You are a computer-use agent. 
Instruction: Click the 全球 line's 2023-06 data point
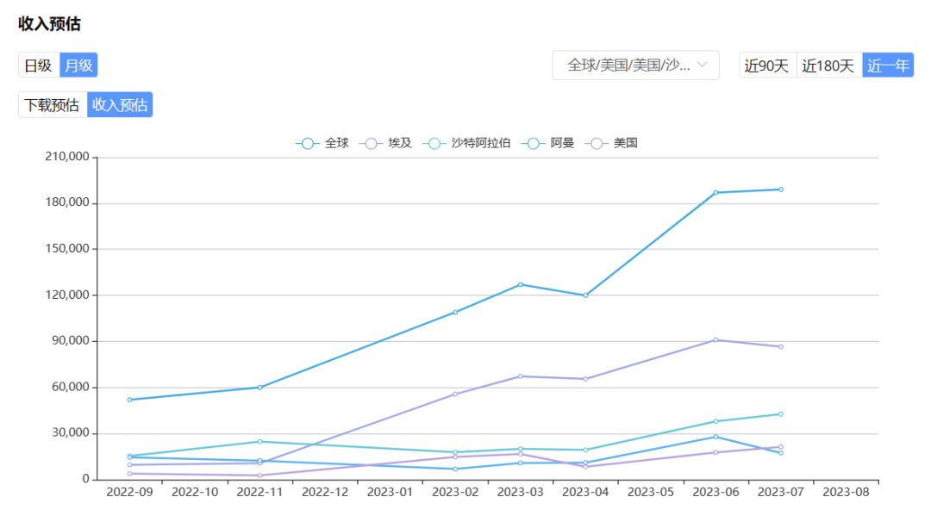(x=715, y=192)
